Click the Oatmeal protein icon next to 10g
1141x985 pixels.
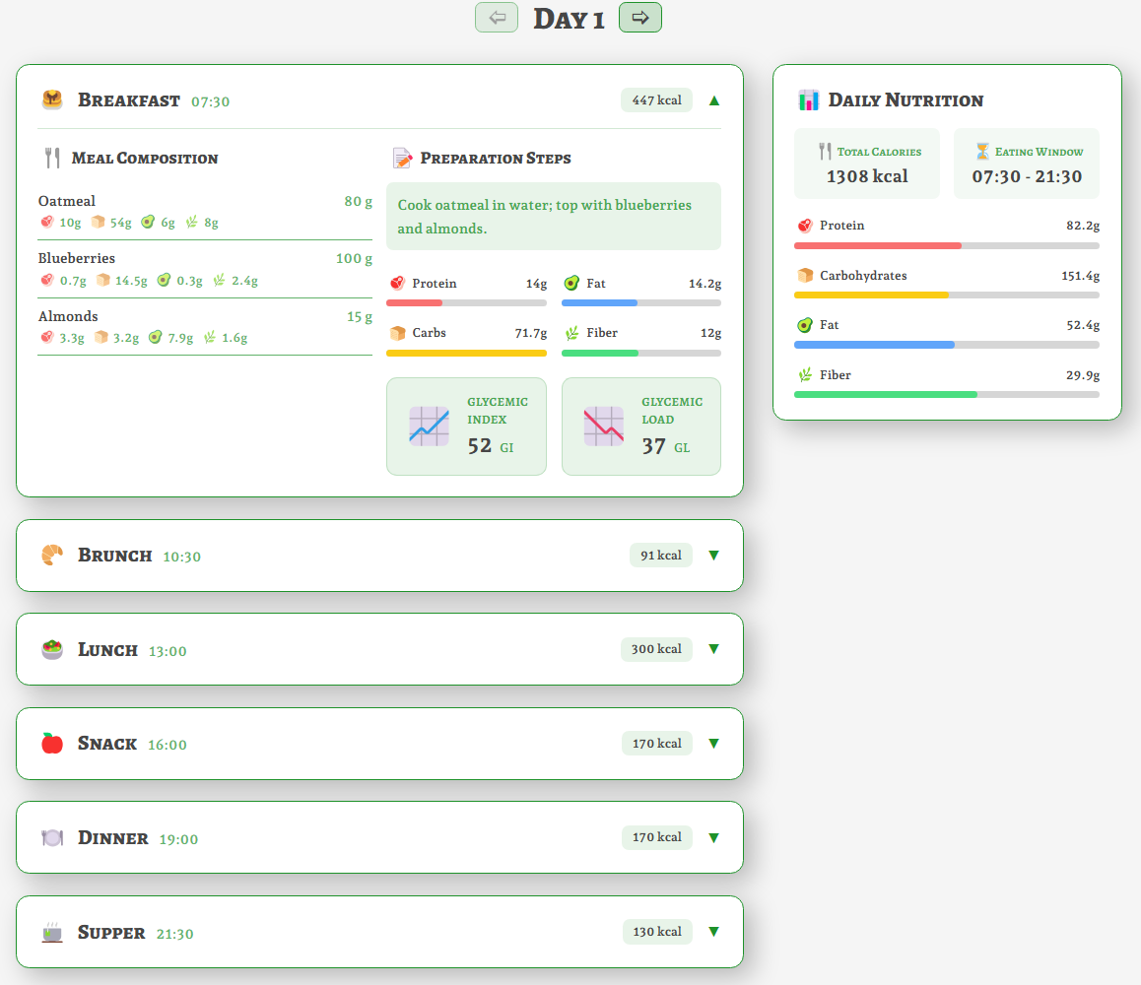click(47, 222)
